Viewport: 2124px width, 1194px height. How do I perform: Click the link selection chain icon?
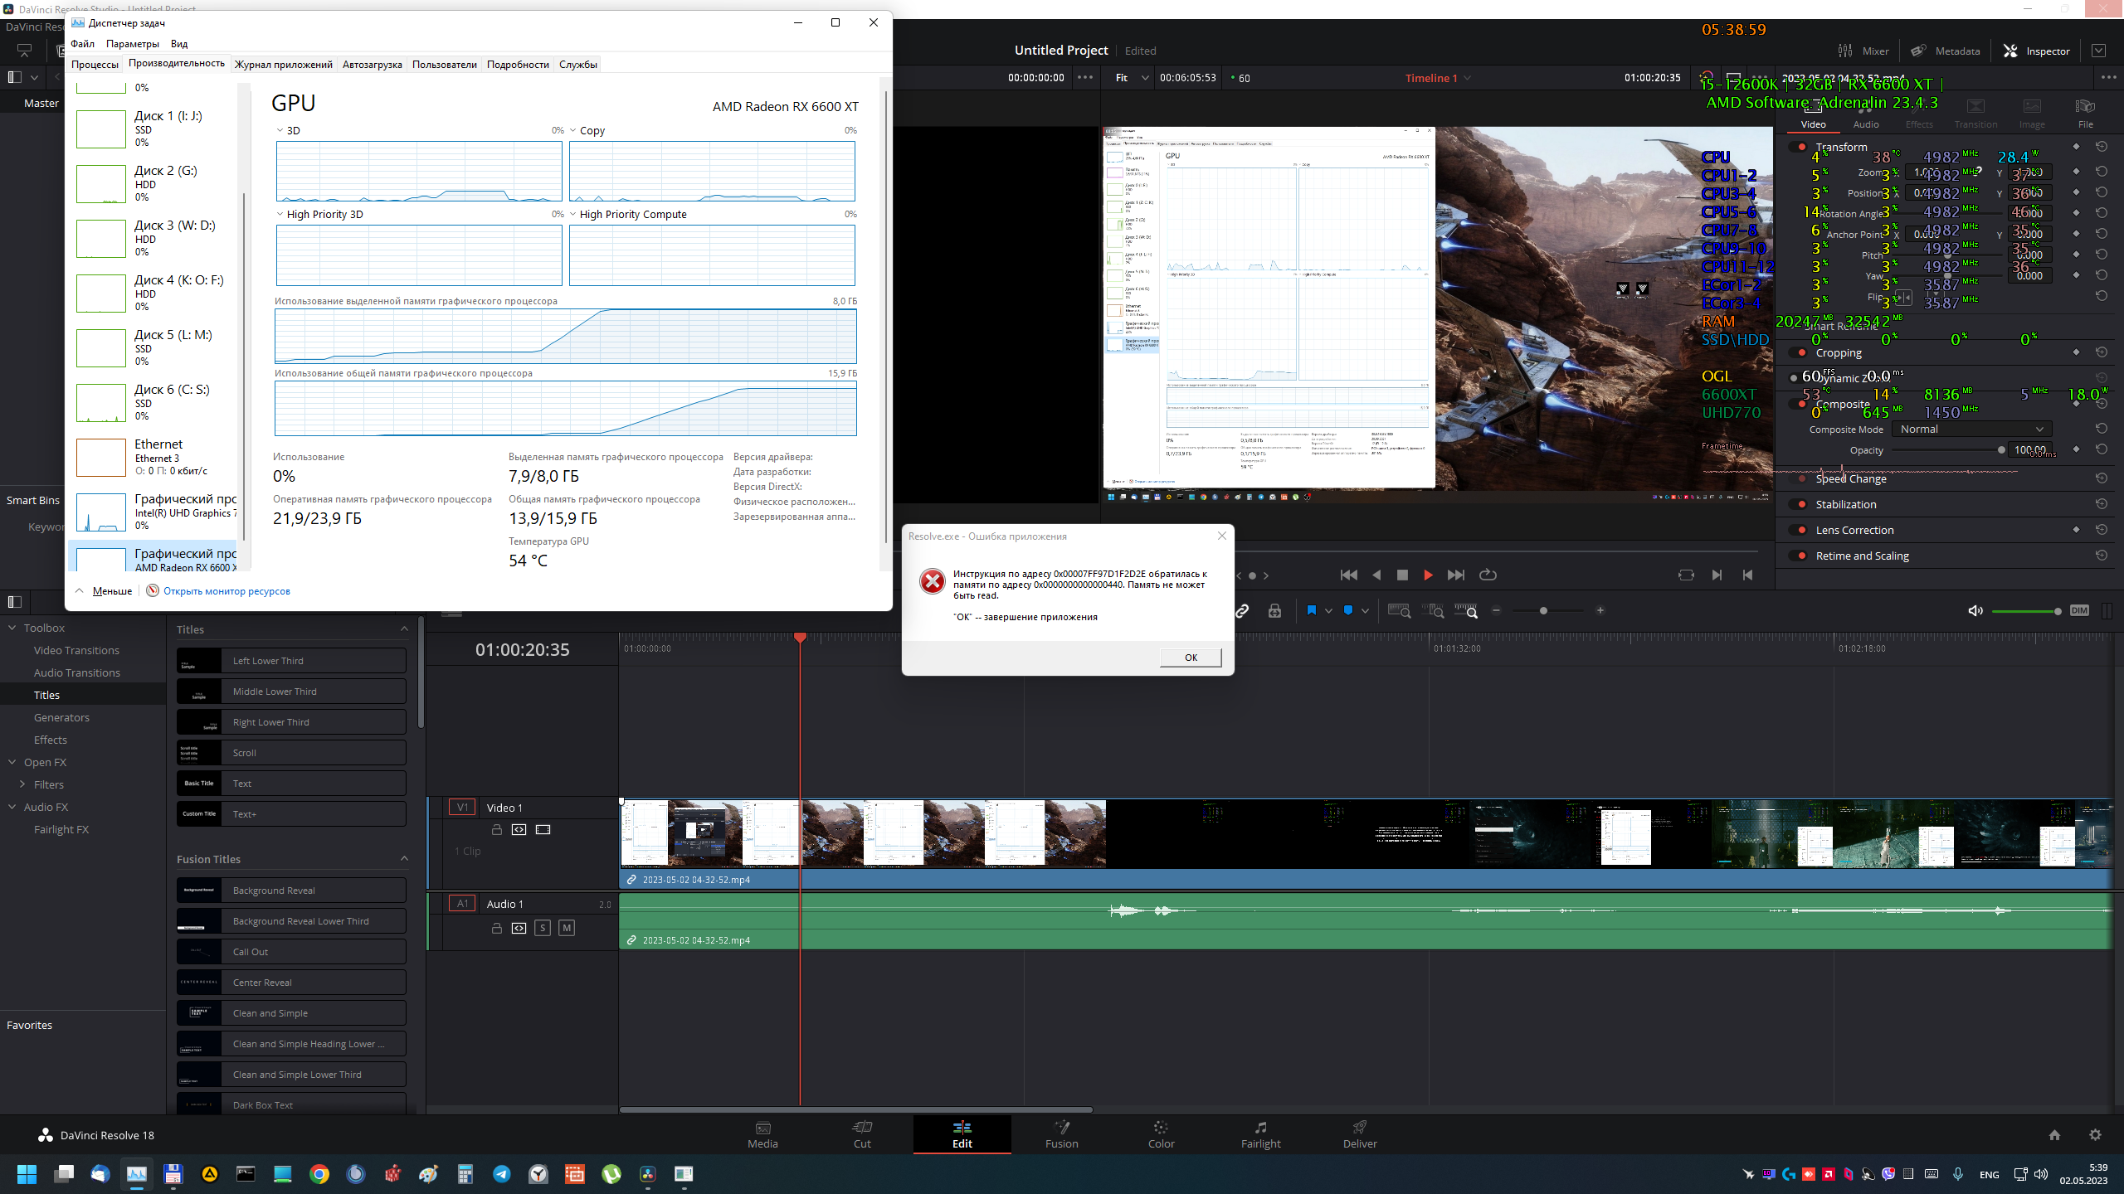pos(1242,611)
